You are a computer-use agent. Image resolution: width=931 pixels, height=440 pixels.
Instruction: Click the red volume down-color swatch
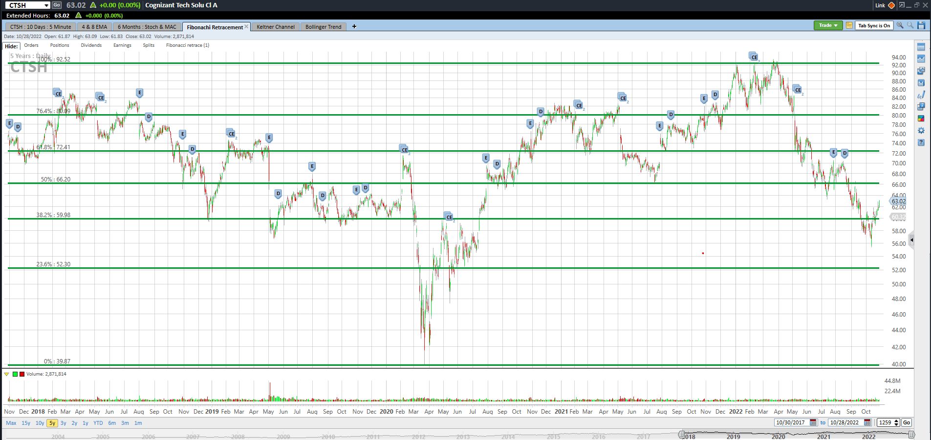point(22,374)
